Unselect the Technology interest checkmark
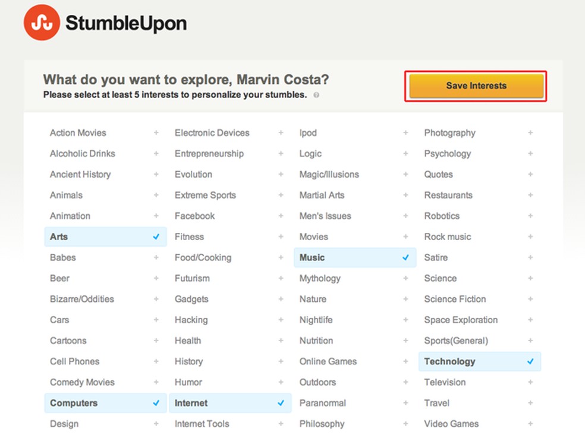 click(530, 361)
